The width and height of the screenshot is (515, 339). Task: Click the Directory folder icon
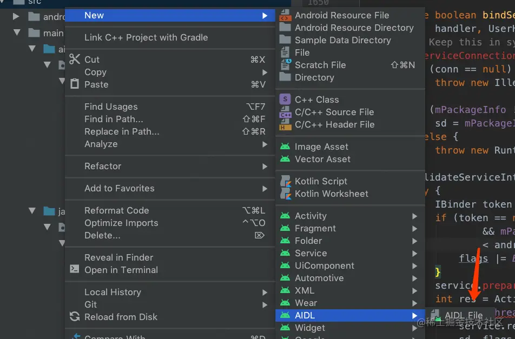[x=285, y=77]
